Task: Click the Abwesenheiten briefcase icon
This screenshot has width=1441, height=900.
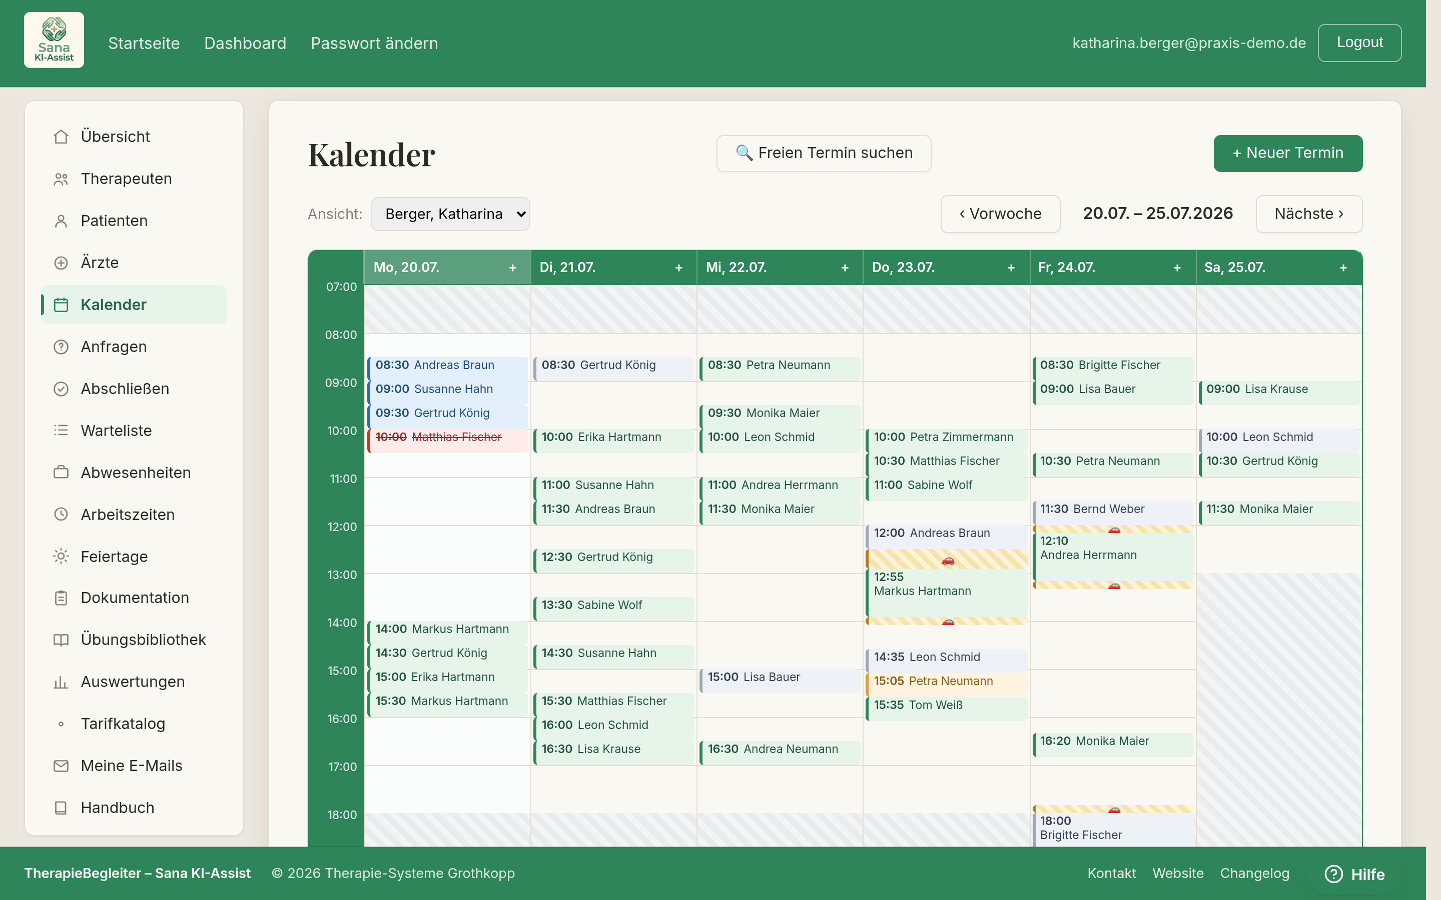Action: [x=61, y=472]
